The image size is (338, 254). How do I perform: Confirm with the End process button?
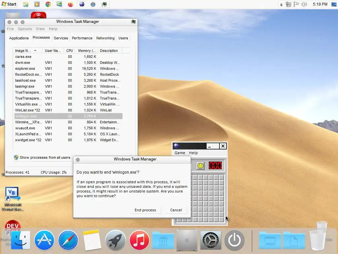tap(145, 210)
